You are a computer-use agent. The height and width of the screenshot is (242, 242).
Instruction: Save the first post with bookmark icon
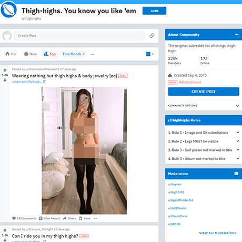pyautogui.click(x=80, y=218)
